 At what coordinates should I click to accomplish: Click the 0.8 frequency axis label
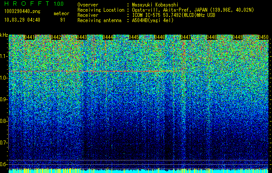coord(3,121)
